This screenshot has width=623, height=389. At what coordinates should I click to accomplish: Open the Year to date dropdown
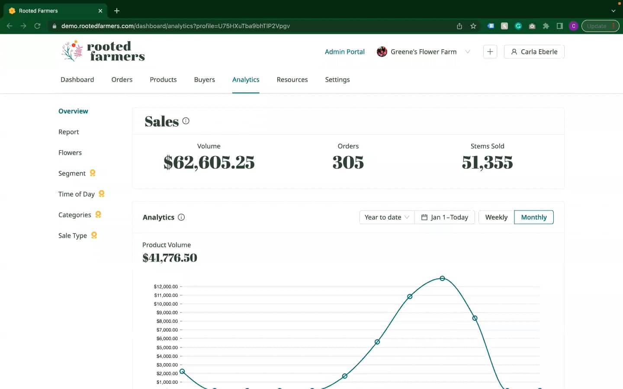(x=387, y=217)
